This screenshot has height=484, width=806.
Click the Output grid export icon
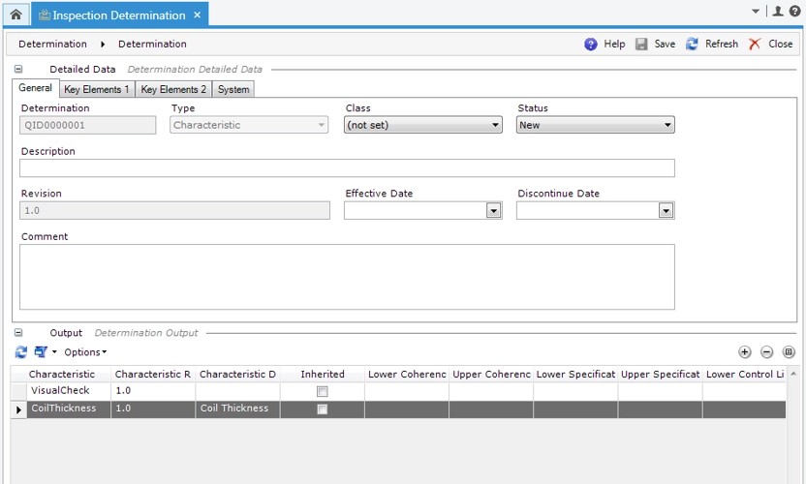coord(41,352)
